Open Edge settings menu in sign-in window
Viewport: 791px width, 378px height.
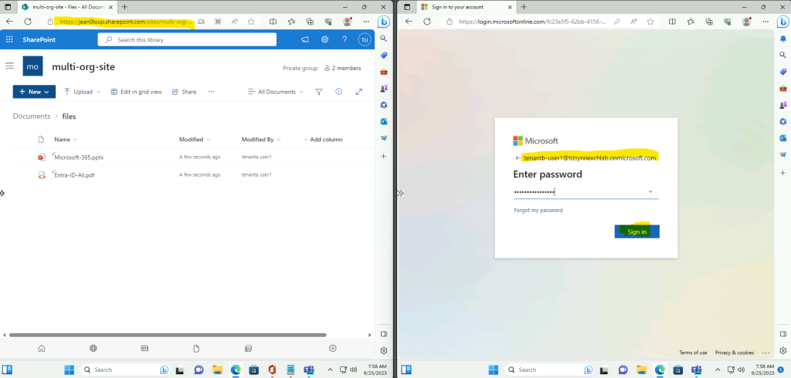coord(766,22)
